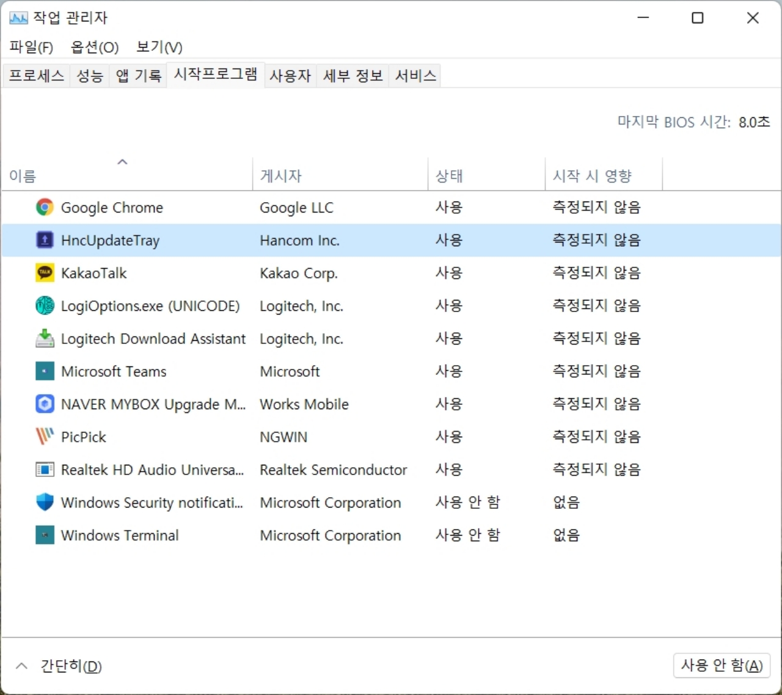The width and height of the screenshot is (782, 695).
Task: Collapse to simple view via 간단히(D)
Action: (61, 666)
